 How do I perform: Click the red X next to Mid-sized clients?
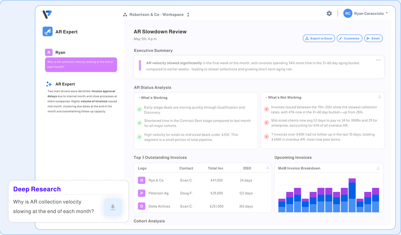[x=267, y=123]
